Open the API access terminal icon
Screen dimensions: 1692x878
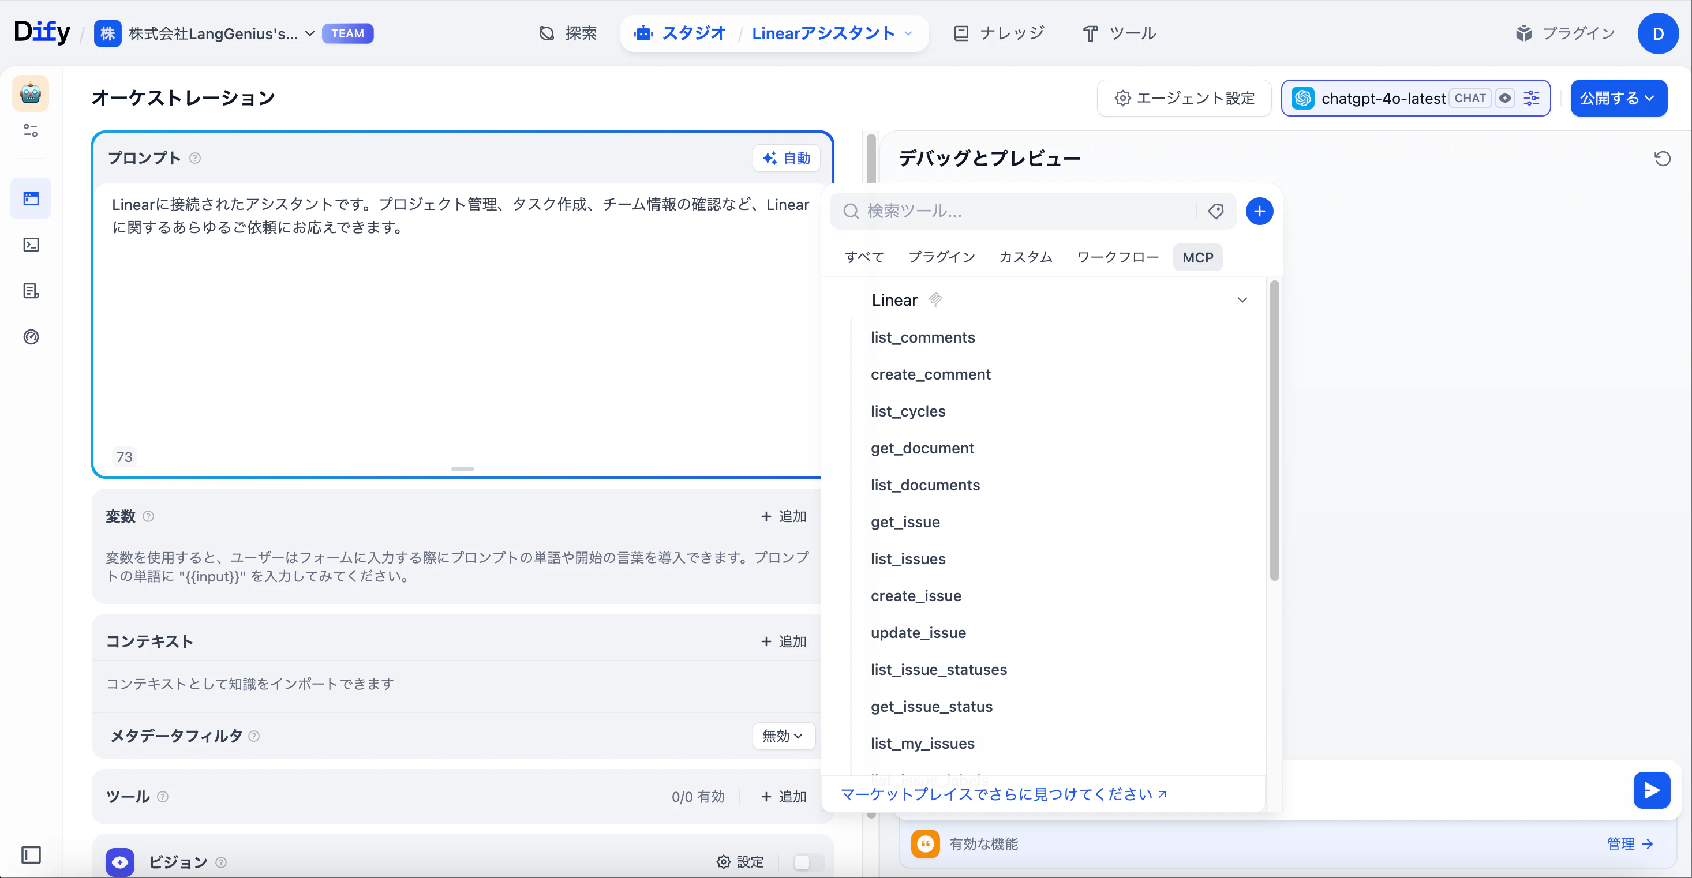coord(31,245)
